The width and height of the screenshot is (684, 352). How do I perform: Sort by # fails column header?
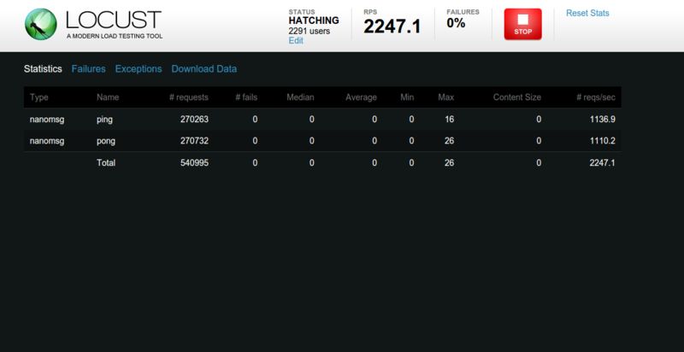pos(246,97)
